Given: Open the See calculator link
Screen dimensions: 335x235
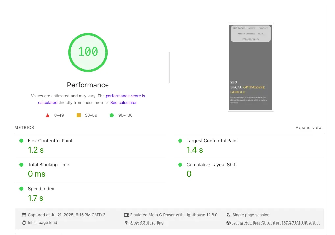Looking at the screenshot, I should click(x=124, y=103).
